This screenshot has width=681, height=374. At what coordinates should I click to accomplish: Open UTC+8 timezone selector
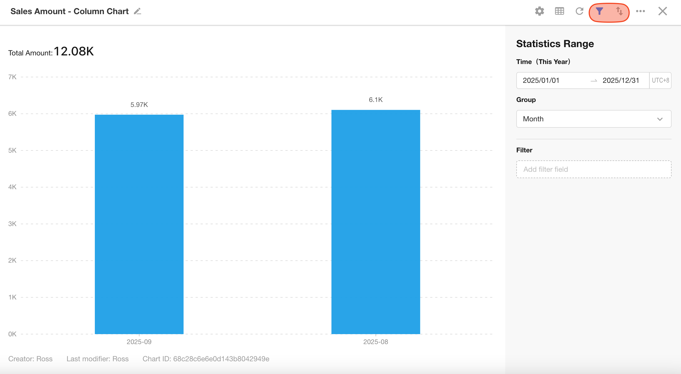click(660, 80)
